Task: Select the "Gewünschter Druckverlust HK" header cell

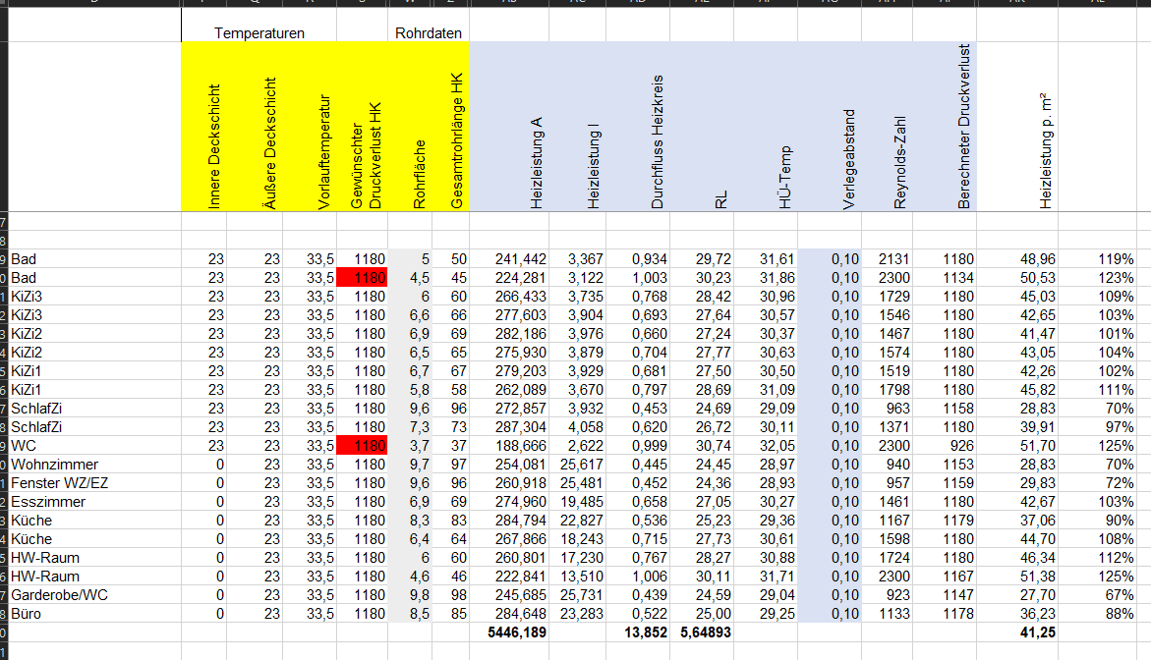Action: [x=363, y=127]
